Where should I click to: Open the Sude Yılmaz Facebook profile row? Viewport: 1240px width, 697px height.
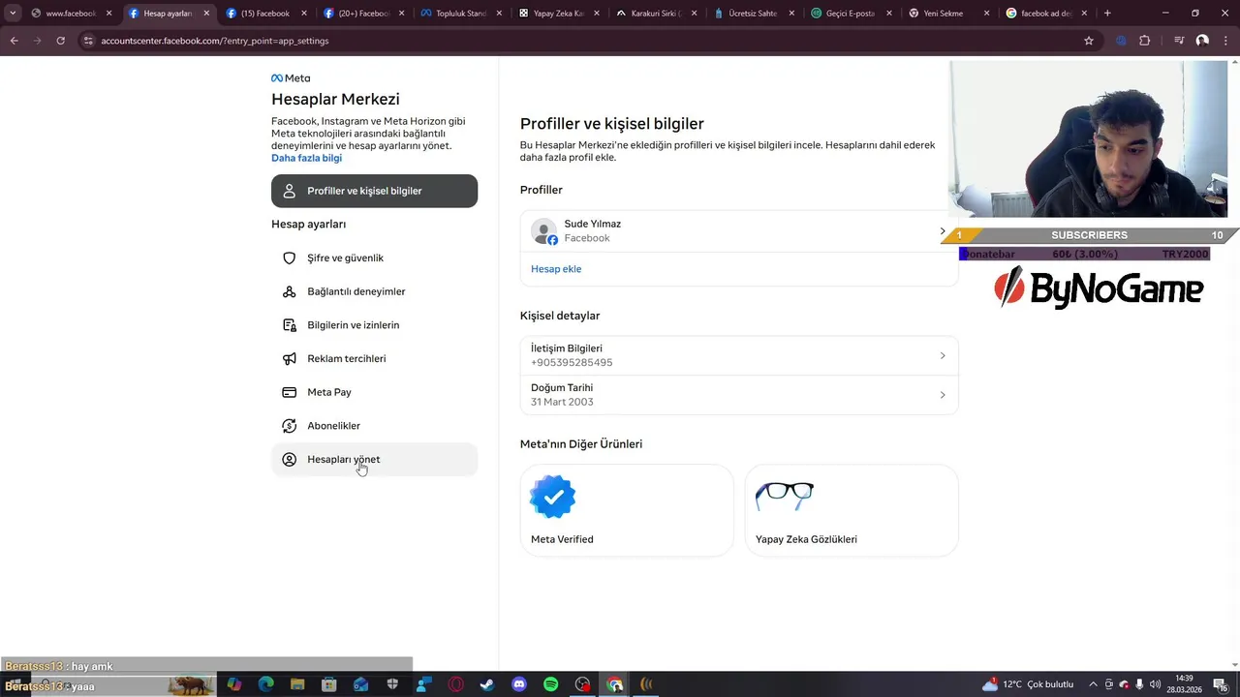point(739,231)
